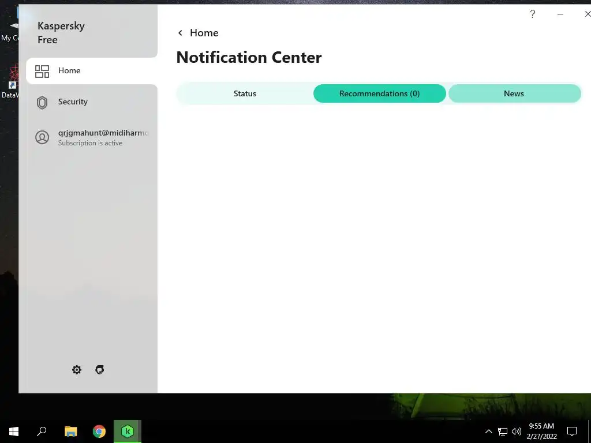Open the taskbar clock and date
591x443 pixels.
tap(541, 431)
